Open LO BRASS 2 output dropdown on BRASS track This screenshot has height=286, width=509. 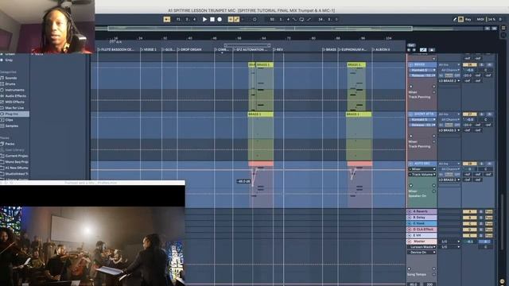coord(449,81)
